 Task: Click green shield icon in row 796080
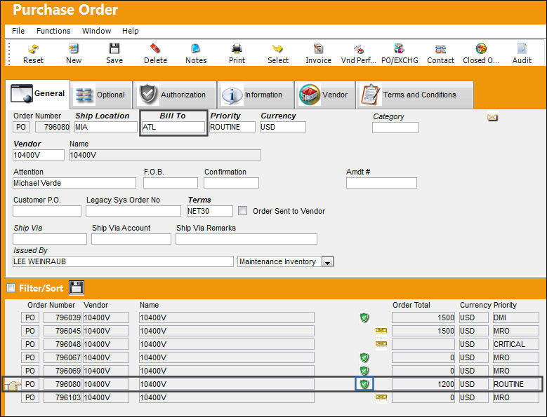(364, 384)
